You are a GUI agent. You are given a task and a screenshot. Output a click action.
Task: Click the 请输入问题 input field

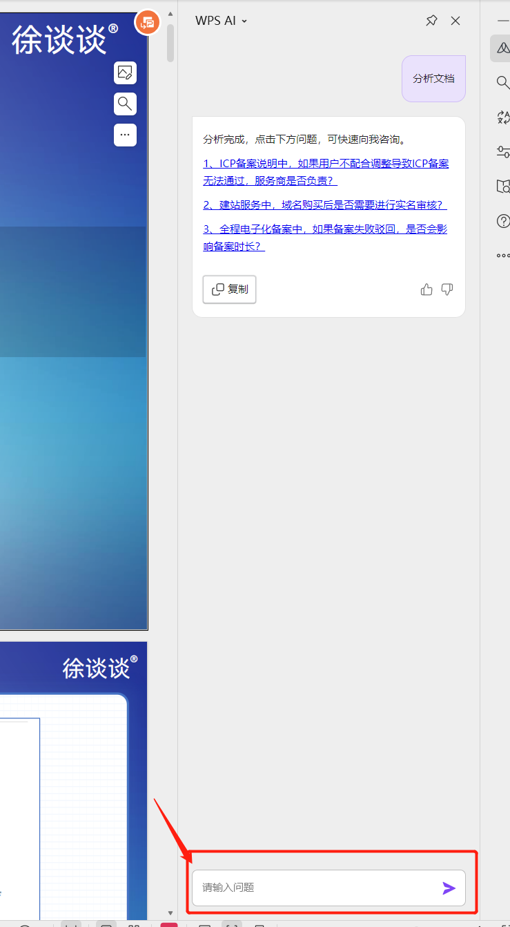[x=317, y=888]
